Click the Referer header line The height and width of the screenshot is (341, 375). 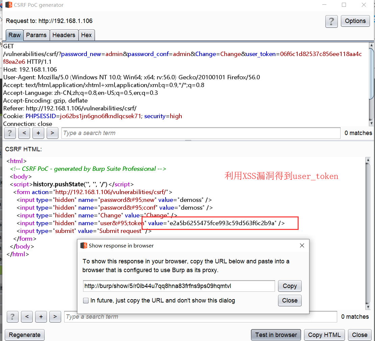click(70, 108)
